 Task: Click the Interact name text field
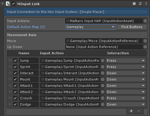click(x=29, y=73)
